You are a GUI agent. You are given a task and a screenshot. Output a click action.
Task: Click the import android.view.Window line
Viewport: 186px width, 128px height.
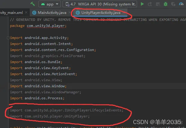38,86
